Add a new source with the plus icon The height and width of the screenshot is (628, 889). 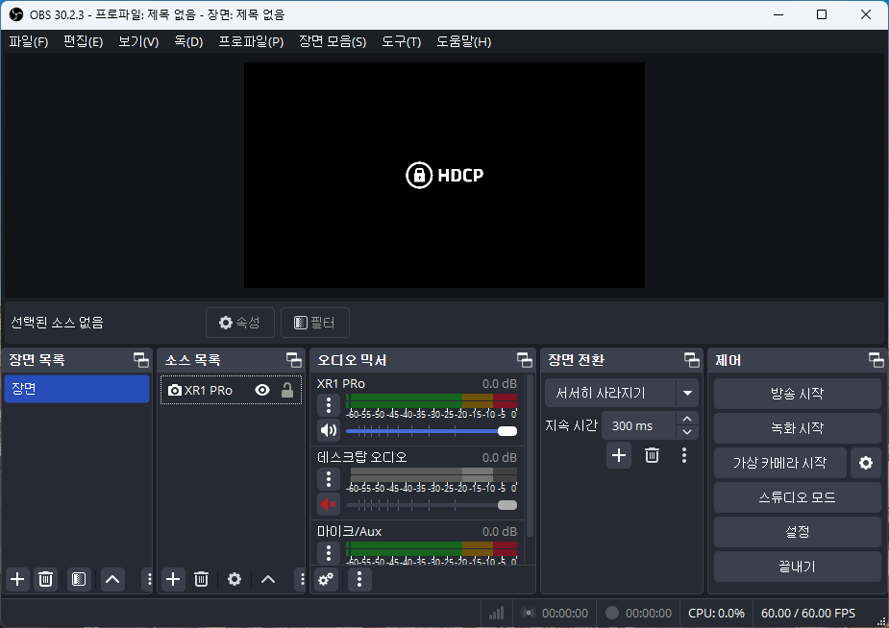(172, 579)
